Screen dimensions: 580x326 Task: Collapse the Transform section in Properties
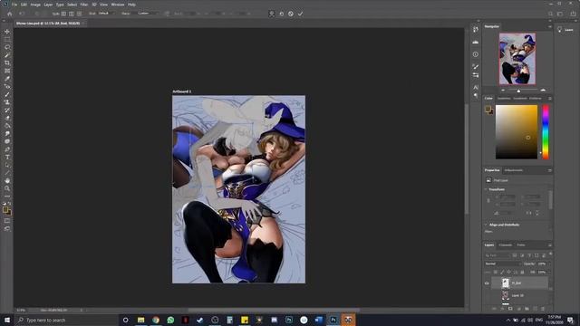tap(486, 189)
